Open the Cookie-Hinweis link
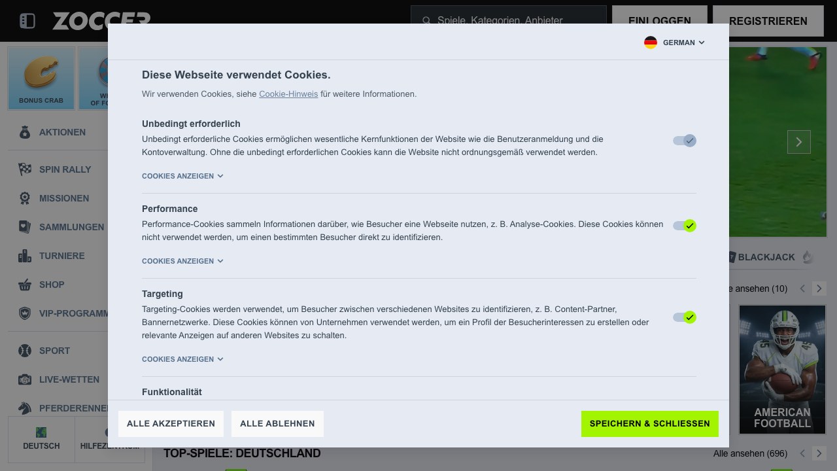 click(x=288, y=94)
